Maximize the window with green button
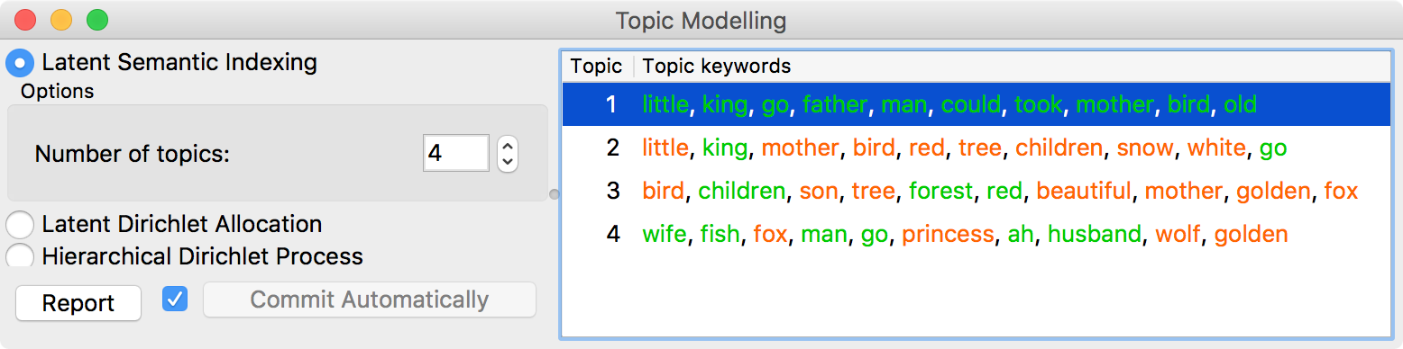 coord(96,20)
